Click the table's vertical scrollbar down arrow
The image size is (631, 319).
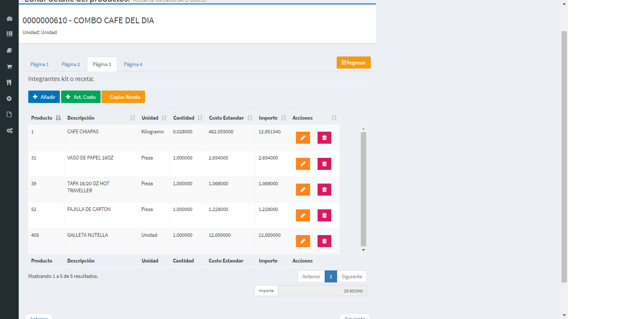[363, 250]
